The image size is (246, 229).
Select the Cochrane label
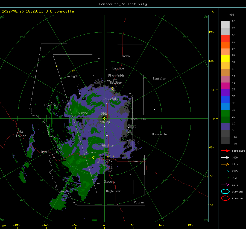click(89, 152)
